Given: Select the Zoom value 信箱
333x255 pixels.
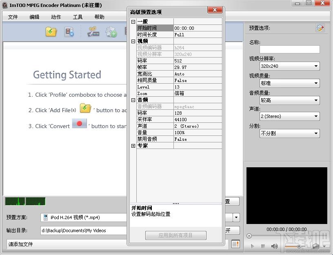Looking at the screenshot, I should pos(198,93).
